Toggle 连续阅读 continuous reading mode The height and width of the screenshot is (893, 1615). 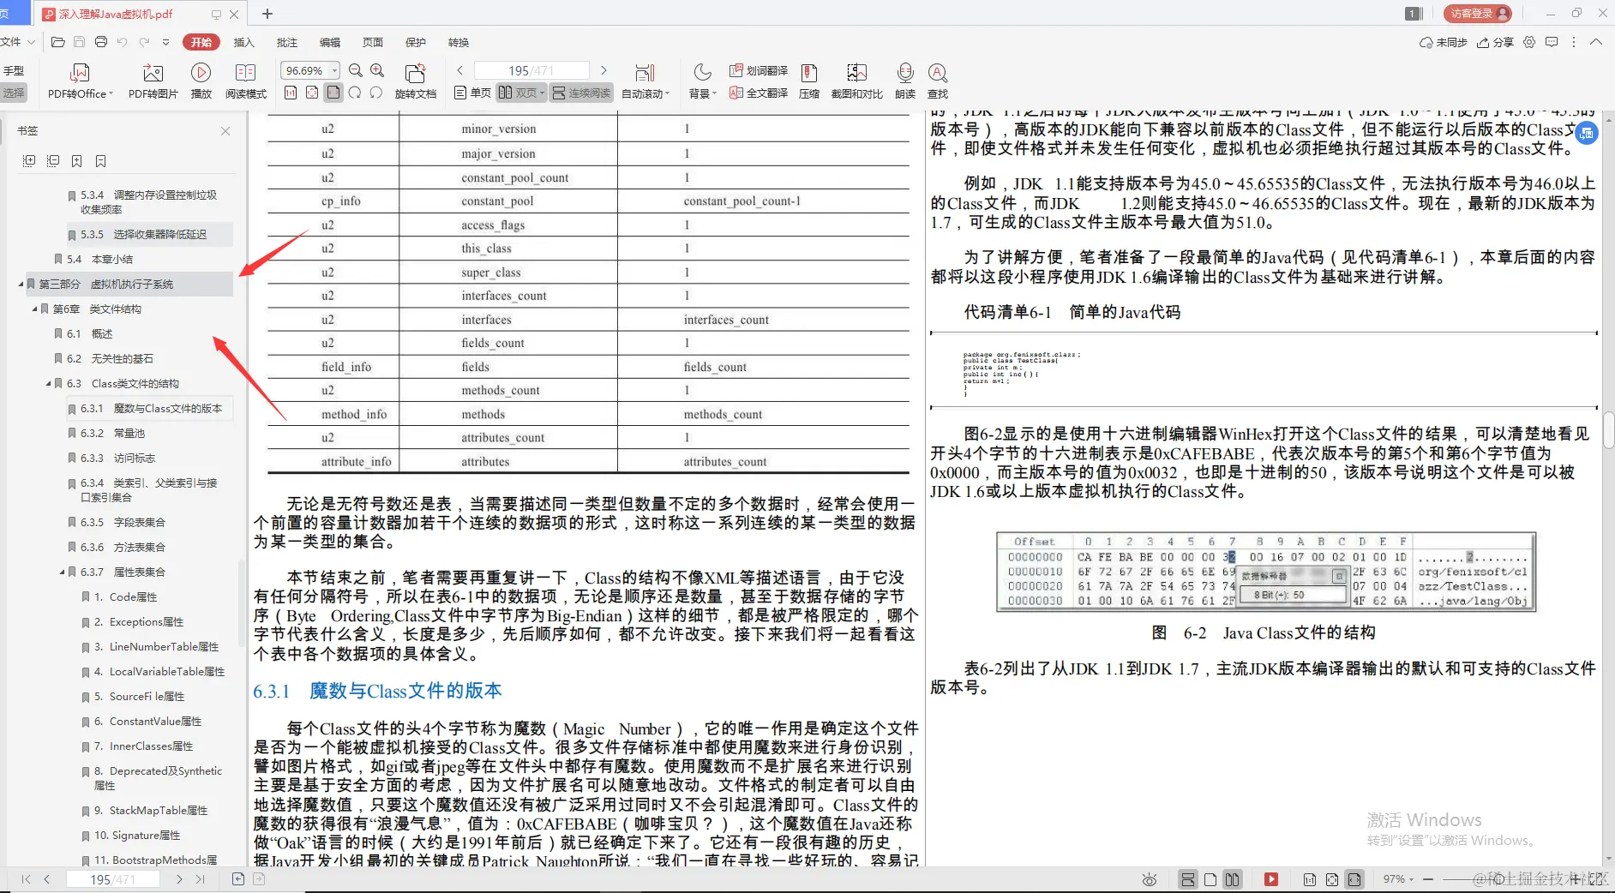581,93
